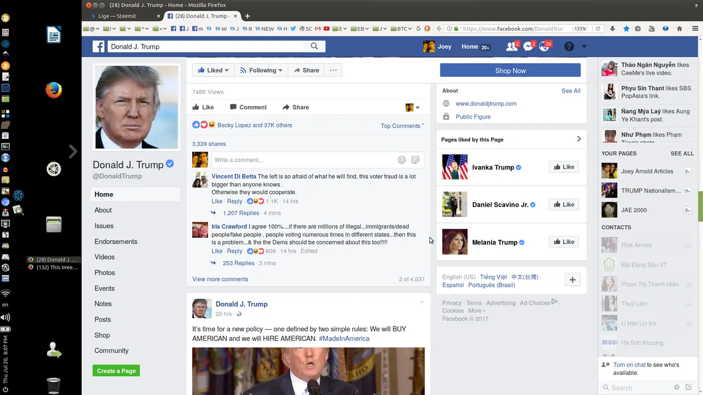The width and height of the screenshot is (703, 395).
Task: Open Photos in page sidebar
Action: tap(104, 273)
